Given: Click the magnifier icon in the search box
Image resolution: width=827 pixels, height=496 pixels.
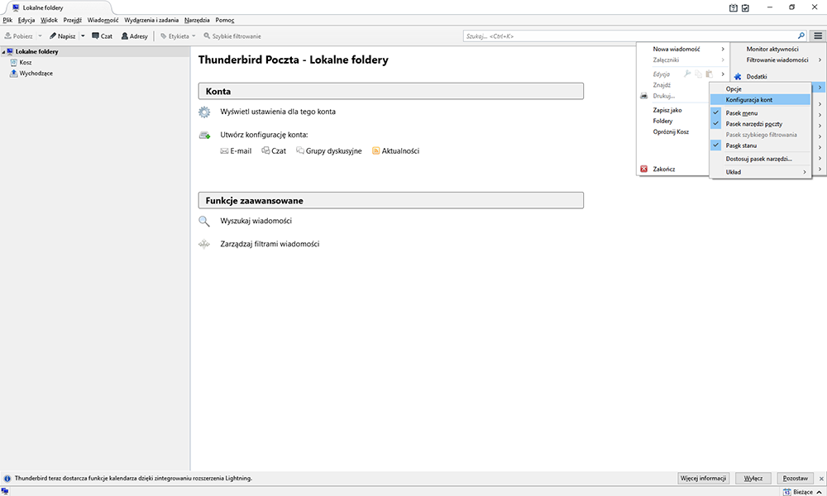Looking at the screenshot, I should 801,36.
